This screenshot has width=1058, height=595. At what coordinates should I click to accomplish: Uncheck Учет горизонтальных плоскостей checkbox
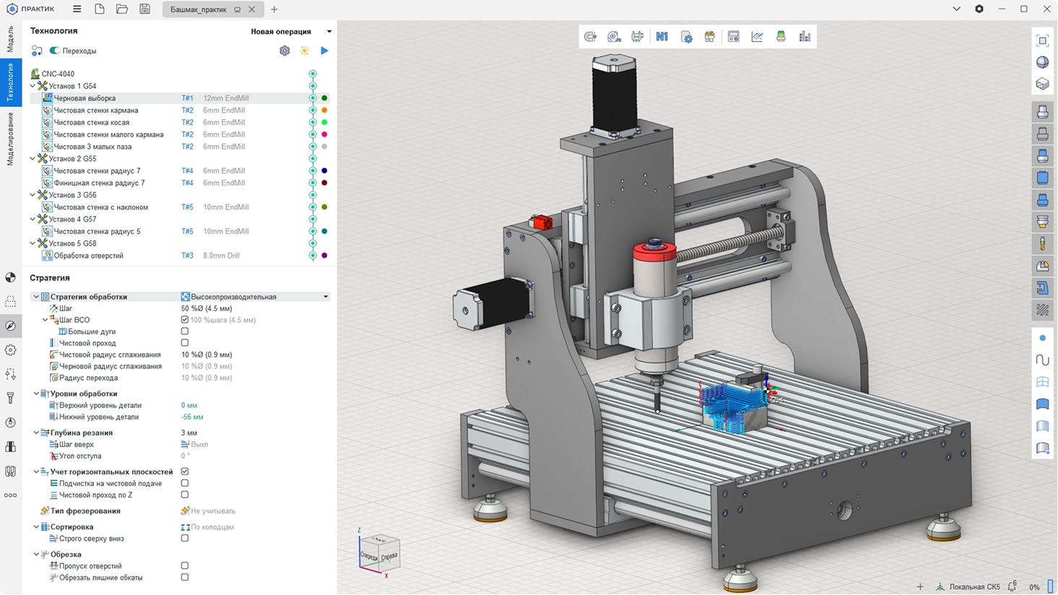tap(184, 472)
